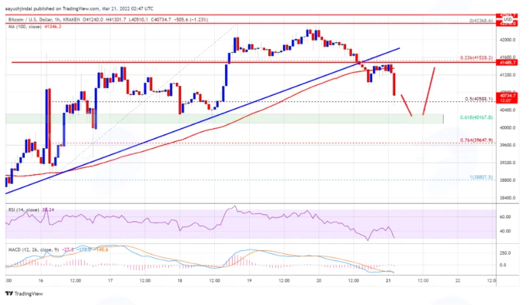This screenshot has height=305, width=529.
Task: Click the Fibonacci 0.5(40588.1) level label
Action: coord(479,99)
